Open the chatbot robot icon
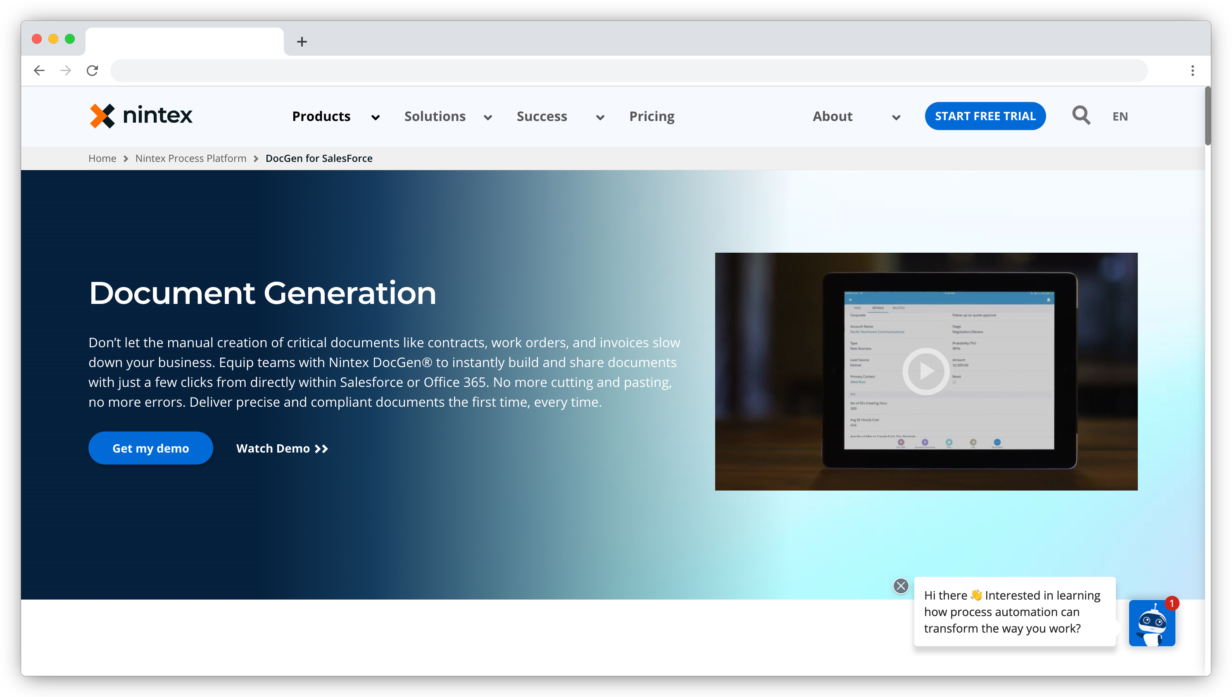 [1151, 623]
